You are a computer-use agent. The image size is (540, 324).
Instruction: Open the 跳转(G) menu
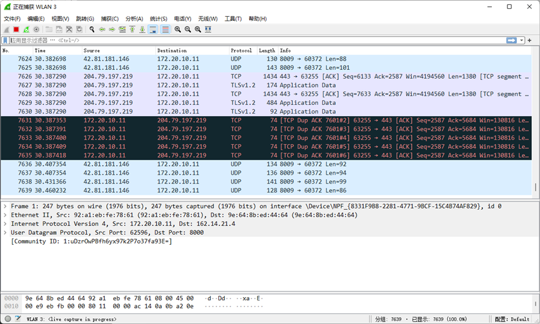click(x=85, y=19)
